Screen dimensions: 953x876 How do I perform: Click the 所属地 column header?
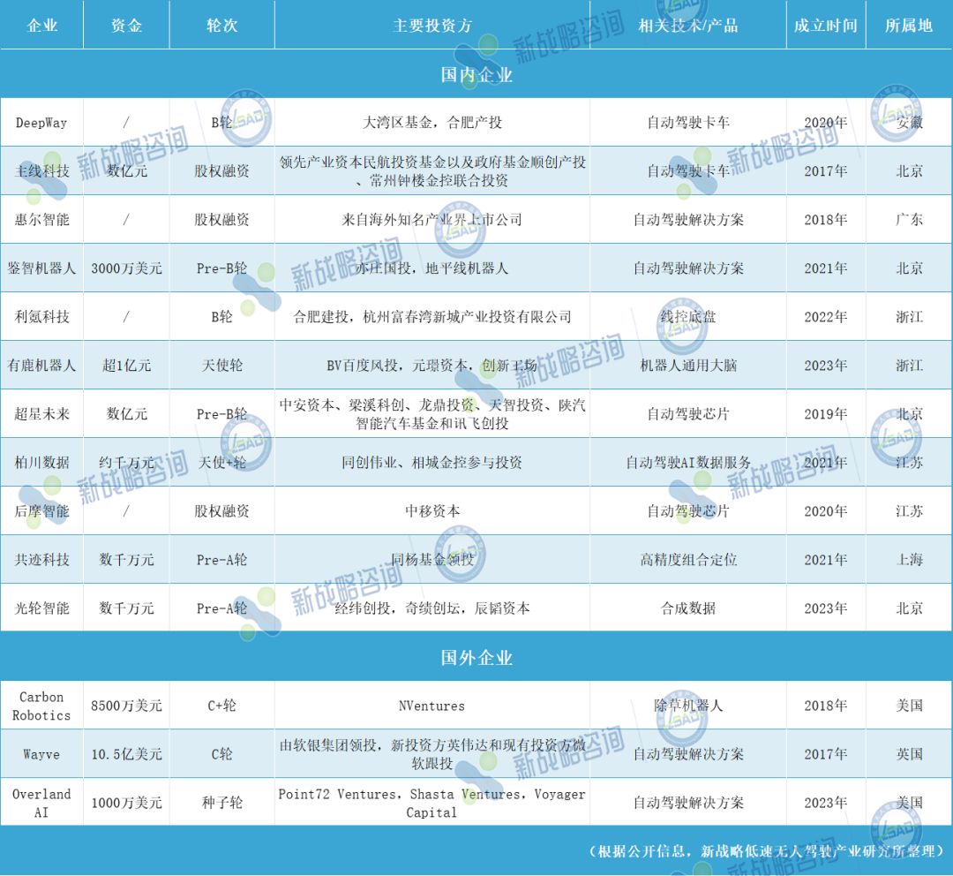(909, 26)
